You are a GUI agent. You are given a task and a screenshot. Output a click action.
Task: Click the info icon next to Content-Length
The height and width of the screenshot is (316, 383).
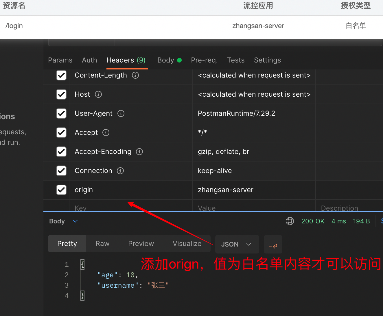[x=135, y=75]
